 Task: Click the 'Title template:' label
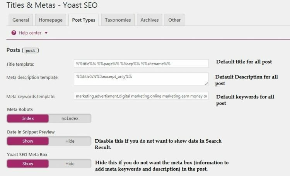click(x=20, y=64)
